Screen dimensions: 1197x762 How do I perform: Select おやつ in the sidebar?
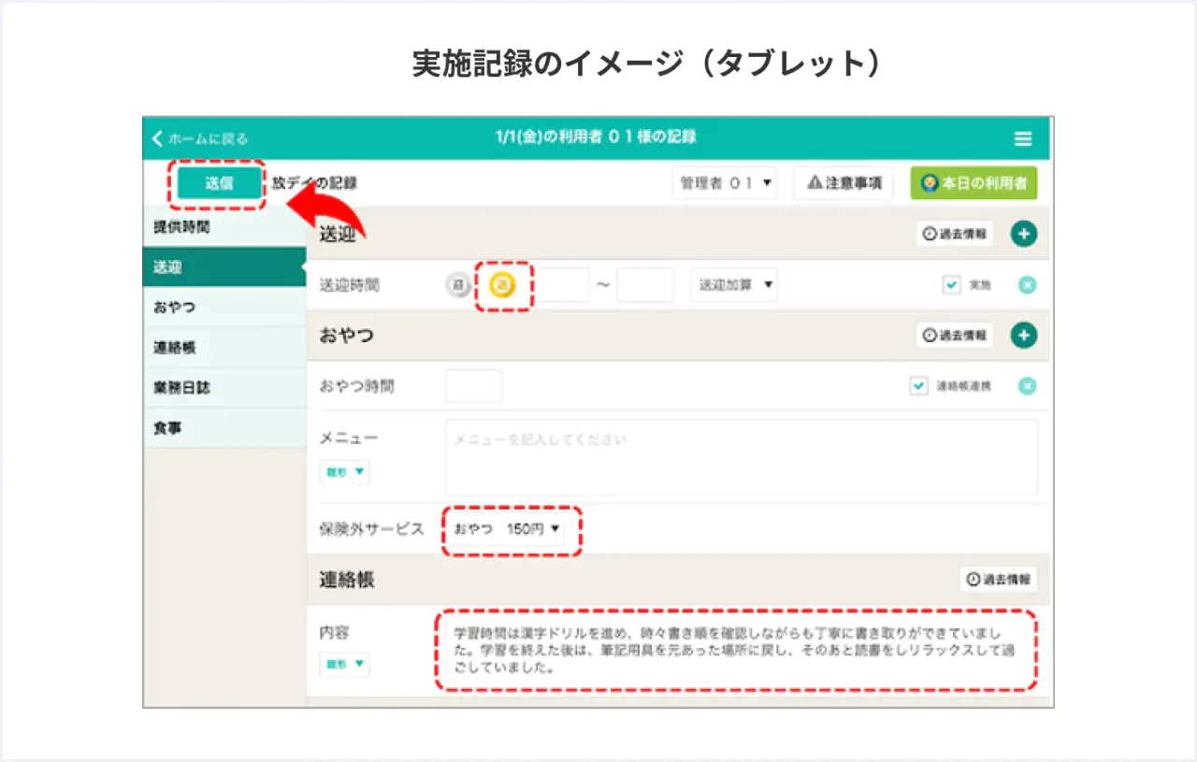pyautogui.click(x=224, y=308)
